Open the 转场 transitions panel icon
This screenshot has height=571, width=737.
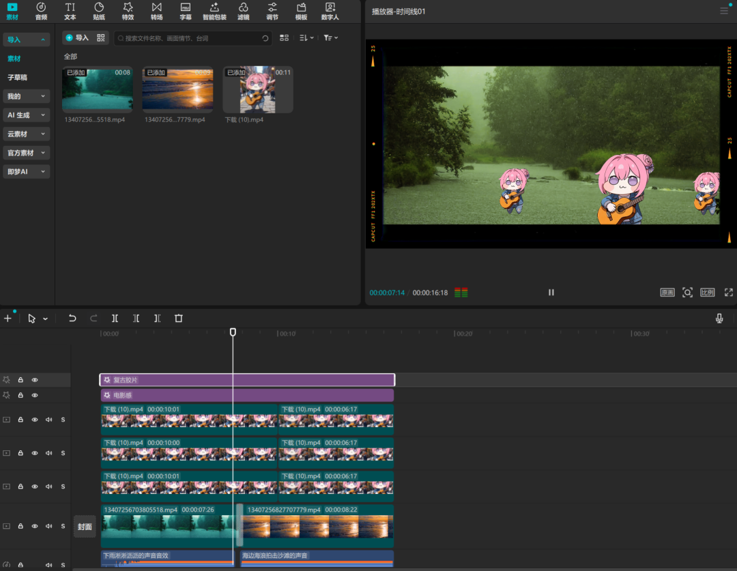pos(157,11)
